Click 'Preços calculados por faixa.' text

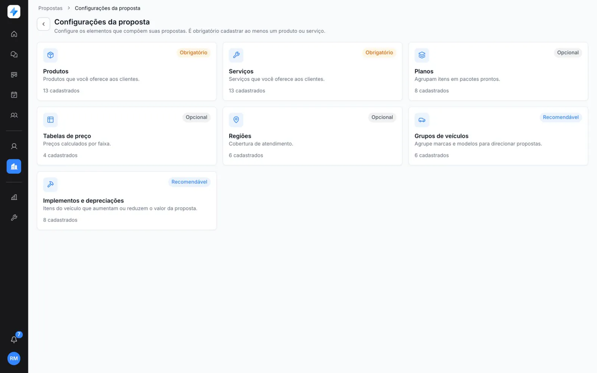pyautogui.click(x=77, y=144)
